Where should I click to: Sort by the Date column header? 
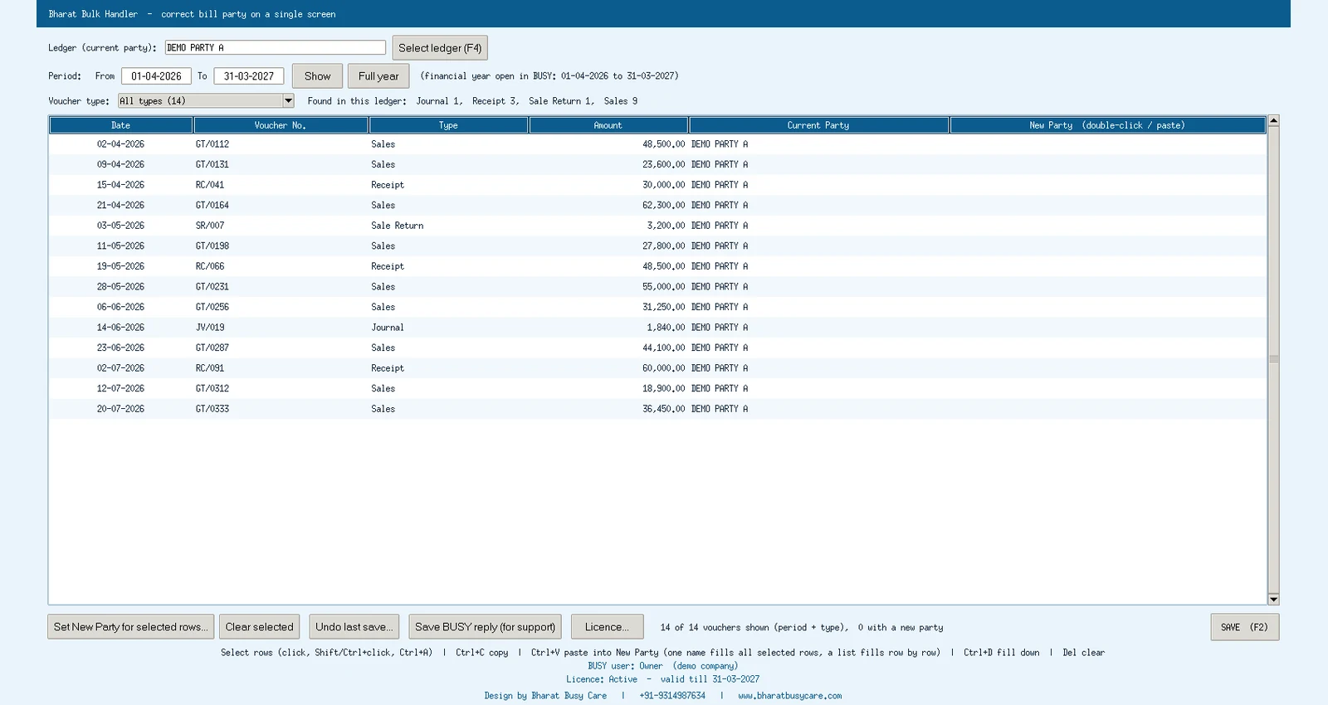pos(121,125)
